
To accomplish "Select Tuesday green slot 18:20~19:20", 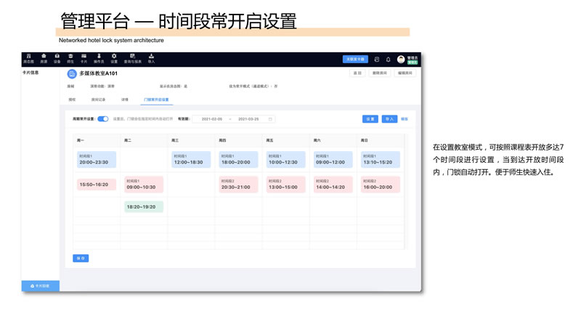I will pos(144,207).
